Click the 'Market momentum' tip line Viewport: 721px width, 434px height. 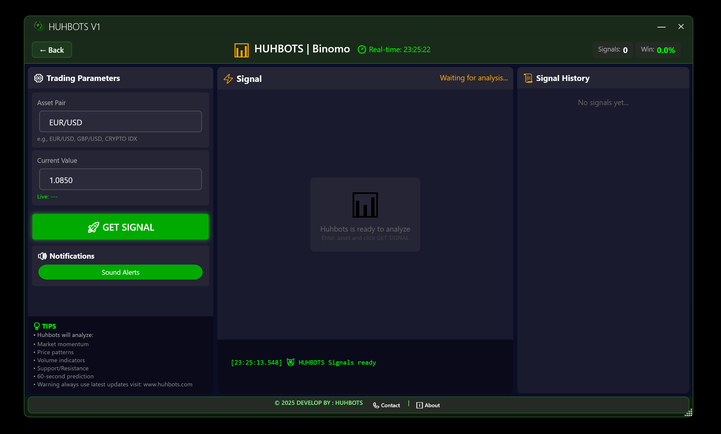pos(63,344)
